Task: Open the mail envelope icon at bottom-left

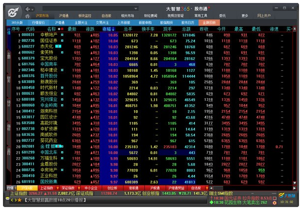Action: (x=7, y=199)
